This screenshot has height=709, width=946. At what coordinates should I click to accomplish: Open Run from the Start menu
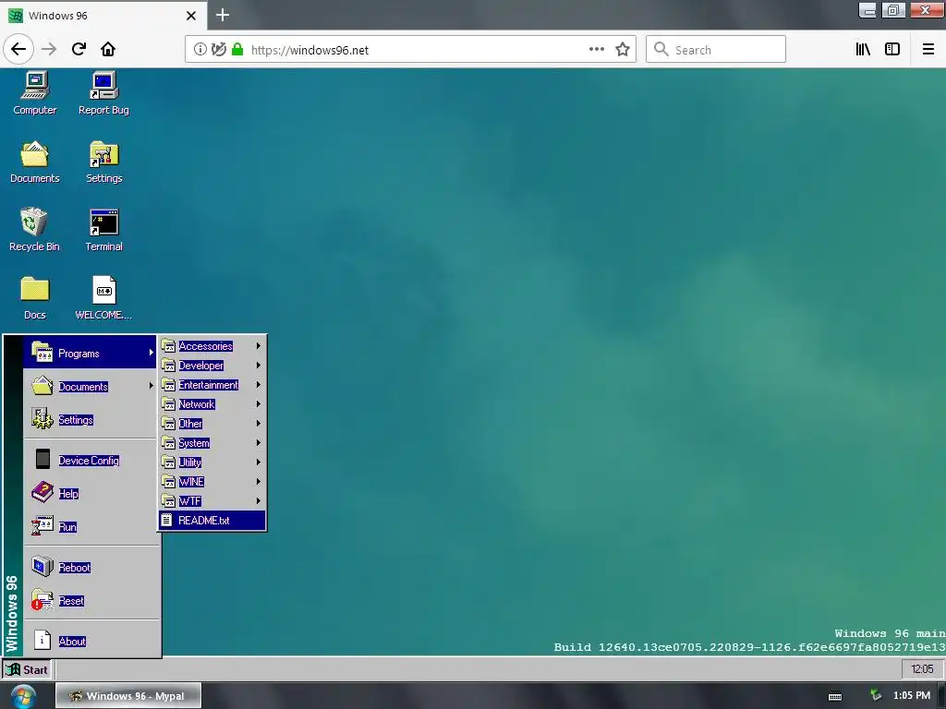tap(91, 526)
